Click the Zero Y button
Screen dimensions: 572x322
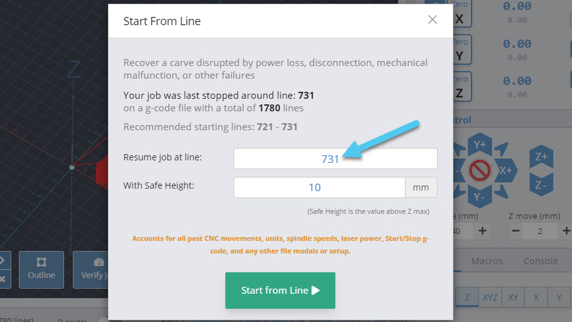pyautogui.click(x=462, y=49)
